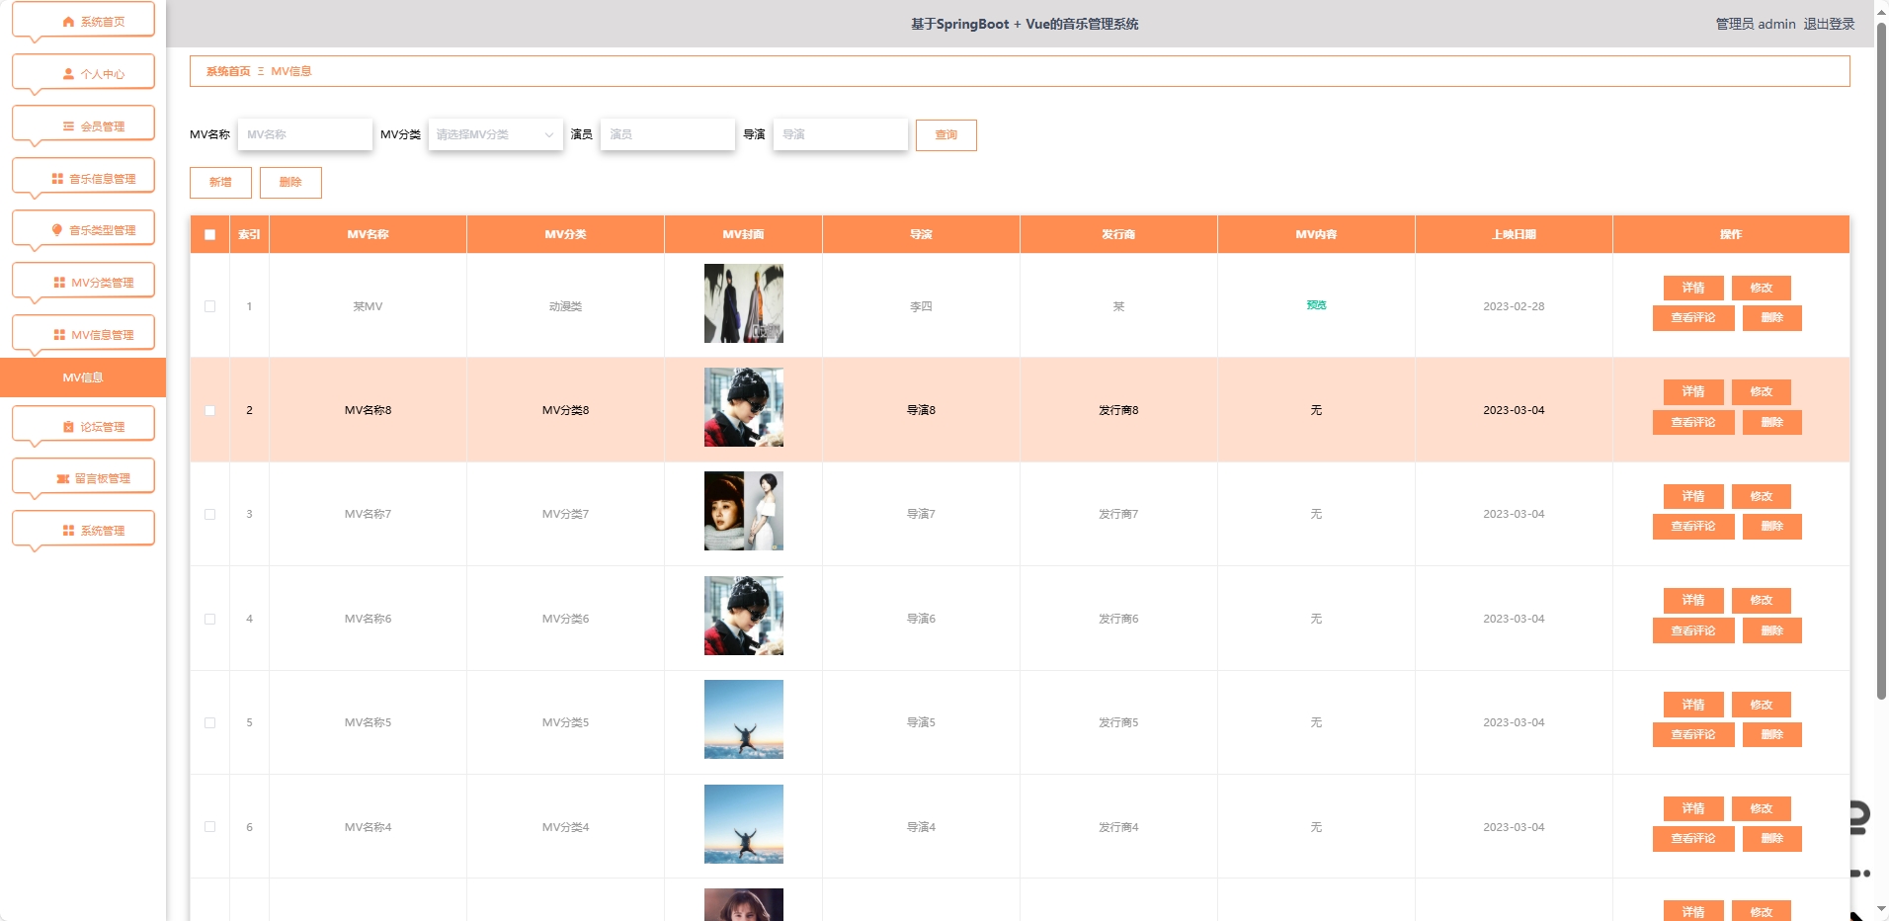The width and height of the screenshot is (1889, 921).
Task: Open the 个人中心 sidebar menu
Action: [x=83, y=73]
